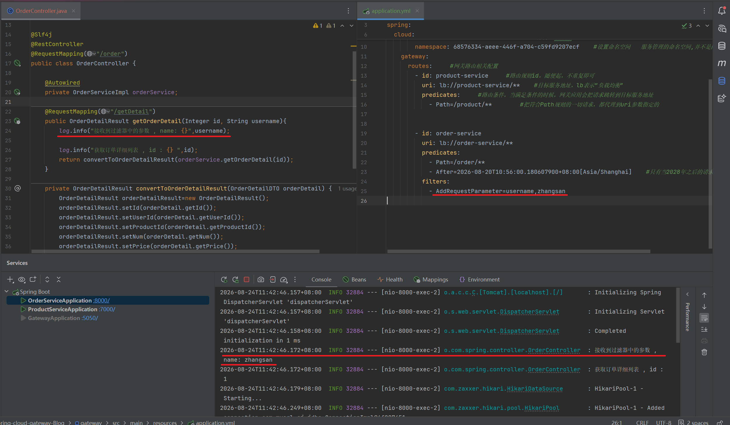
Task: Open the URL dropdown next to /order mapping
Action: 91,54
